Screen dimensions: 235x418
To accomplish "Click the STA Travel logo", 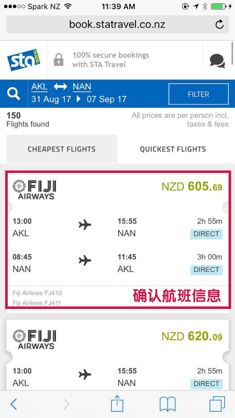I will (24, 59).
